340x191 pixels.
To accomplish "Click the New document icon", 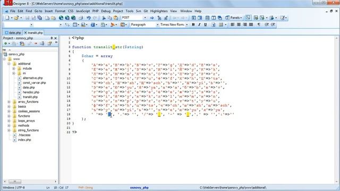I will (x=7, y=18).
